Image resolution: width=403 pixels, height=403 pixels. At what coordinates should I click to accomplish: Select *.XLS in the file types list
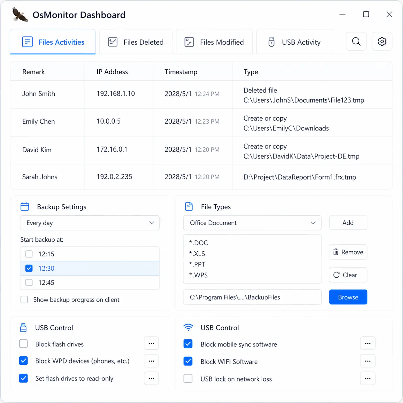pos(197,254)
